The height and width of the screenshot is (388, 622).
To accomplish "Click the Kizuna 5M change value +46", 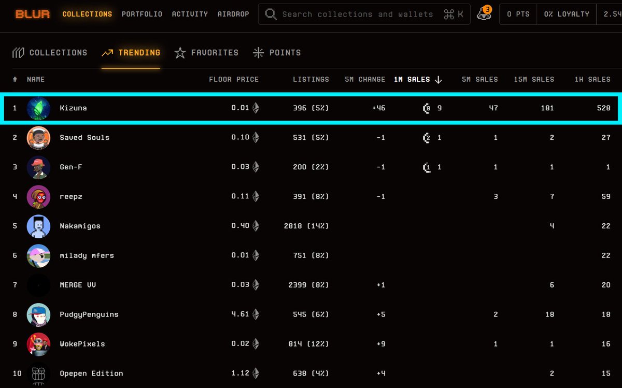I will (x=378, y=108).
